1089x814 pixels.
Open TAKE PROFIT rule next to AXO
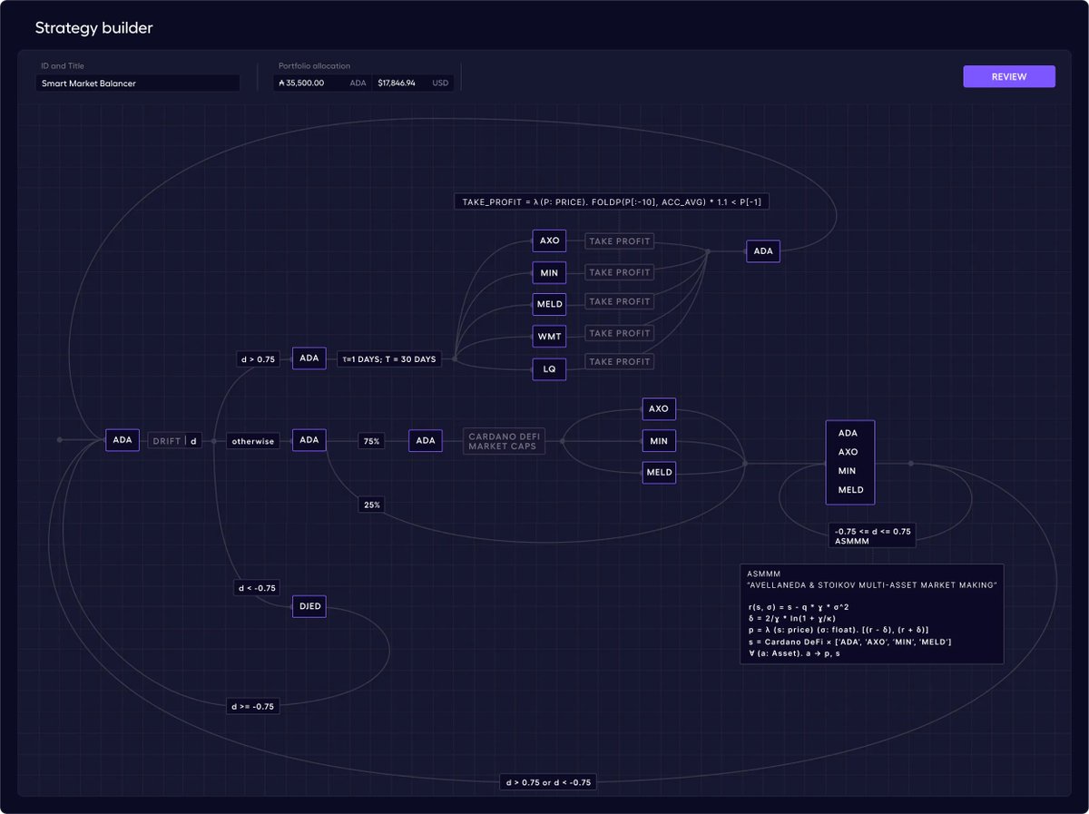point(619,241)
